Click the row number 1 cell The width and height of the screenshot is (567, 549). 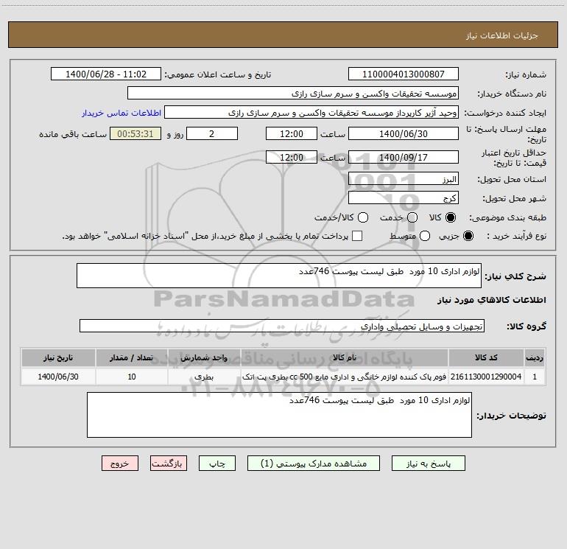535,377
